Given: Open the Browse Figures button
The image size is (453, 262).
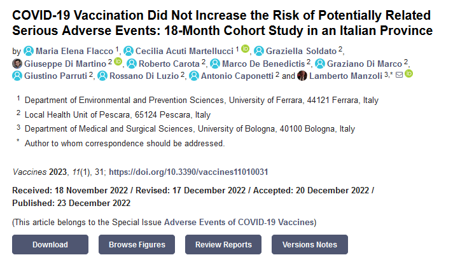Looking at the screenshot, I should 137,245.
